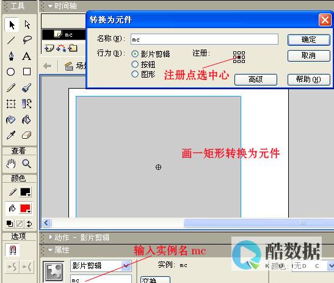Click the horizontal scrollbar left arrow

point(46,223)
